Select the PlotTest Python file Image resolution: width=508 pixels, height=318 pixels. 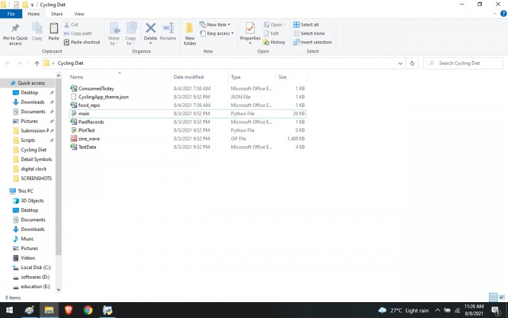[187, 130]
